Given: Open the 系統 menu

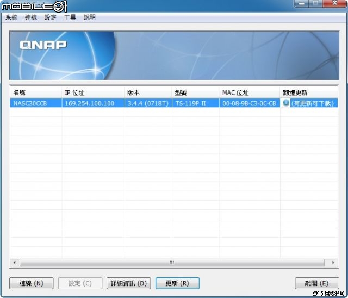Looking at the screenshot, I should (x=11, y=17).
